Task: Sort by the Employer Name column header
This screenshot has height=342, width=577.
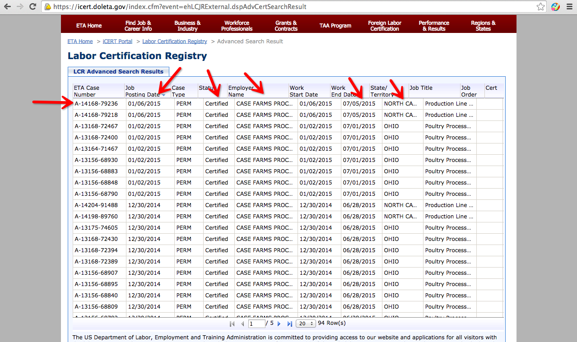Action: 258,91
